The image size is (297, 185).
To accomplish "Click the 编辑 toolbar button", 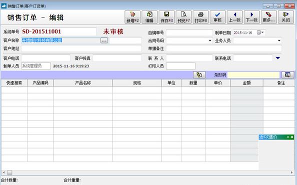I will [149, 17].
